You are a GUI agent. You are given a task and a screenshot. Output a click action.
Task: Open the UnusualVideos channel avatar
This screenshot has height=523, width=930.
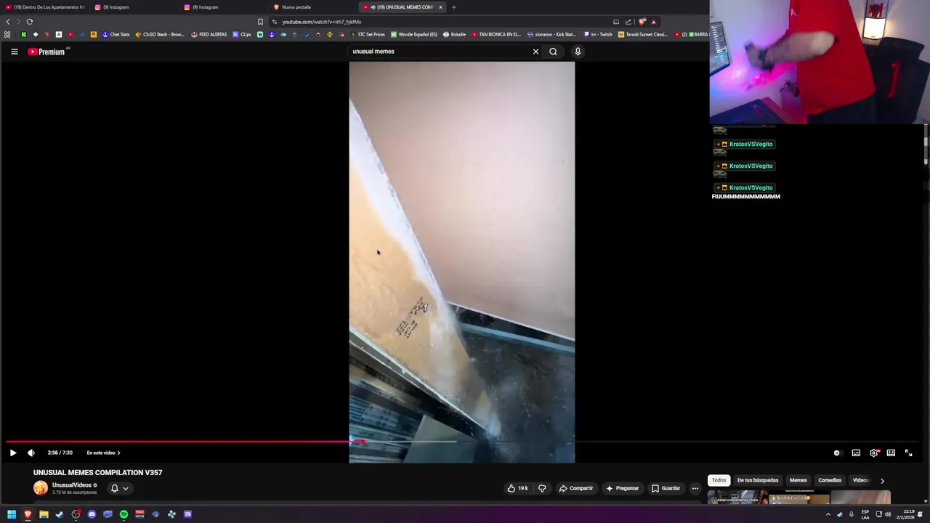[x=41, y=488]
